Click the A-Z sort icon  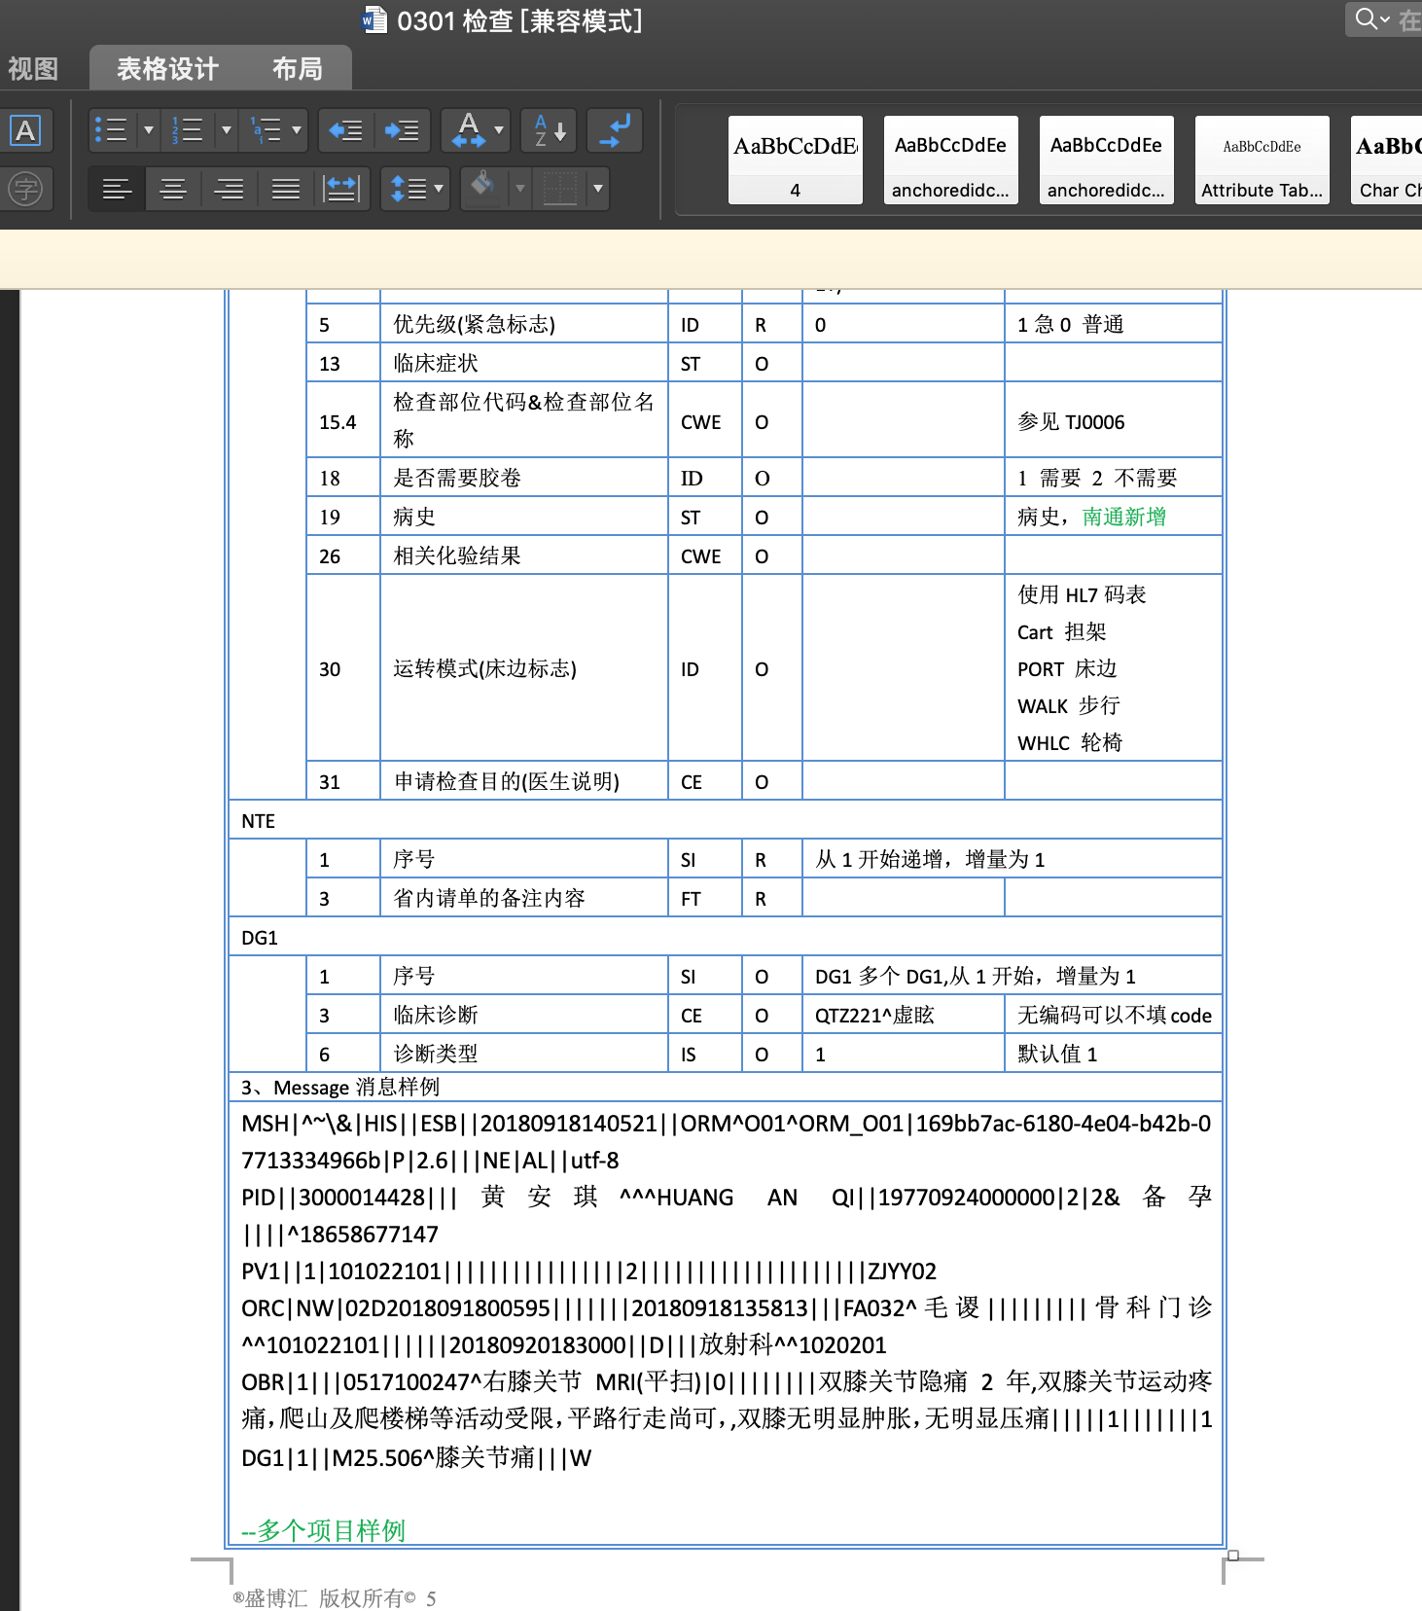(x=549, y=130)
